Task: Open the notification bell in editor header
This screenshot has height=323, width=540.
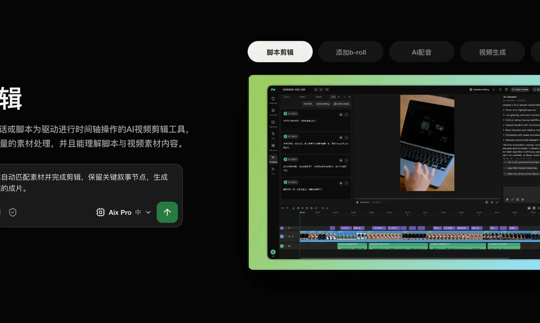Action: [x=495, y=90]
